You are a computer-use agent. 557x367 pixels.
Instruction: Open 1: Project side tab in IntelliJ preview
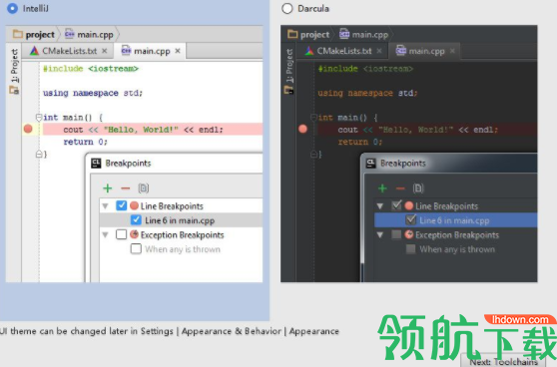pos(14,66)
